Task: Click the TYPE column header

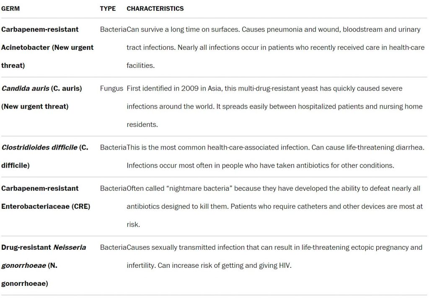Action: point(108,8)
